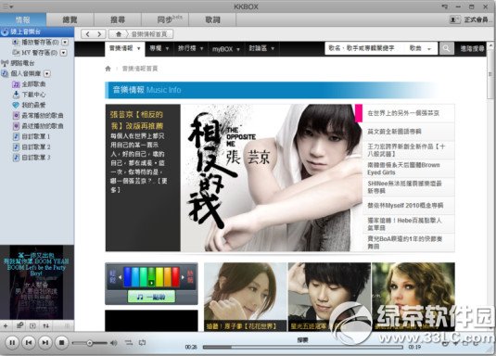The image size is (496, 356).
Task: Switch to the 同步 tab
Action: point(165,19)
